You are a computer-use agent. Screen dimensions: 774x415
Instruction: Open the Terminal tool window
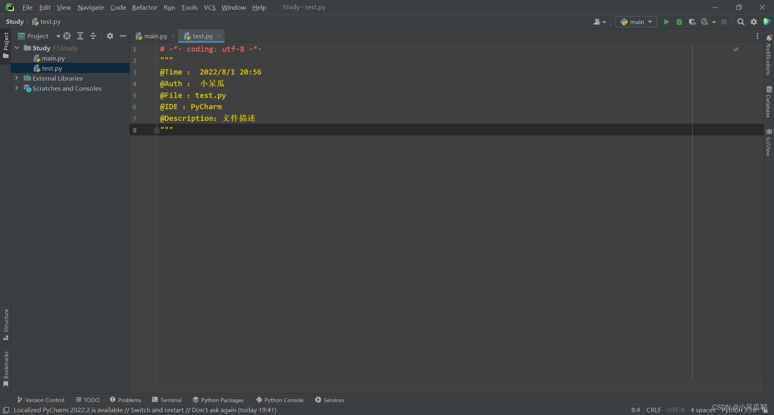[x=167, y=400]
